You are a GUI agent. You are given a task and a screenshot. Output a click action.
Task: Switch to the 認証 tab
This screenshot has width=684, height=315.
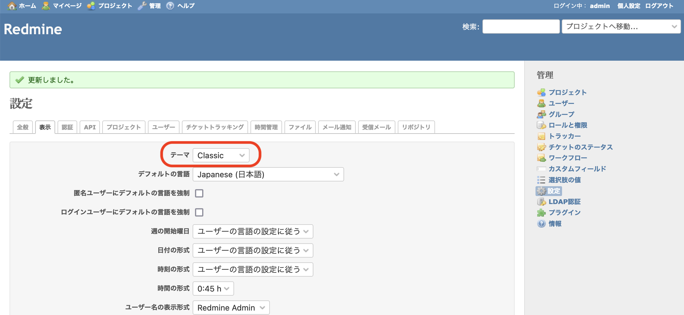pyautogui.click(x=67, y=127)
